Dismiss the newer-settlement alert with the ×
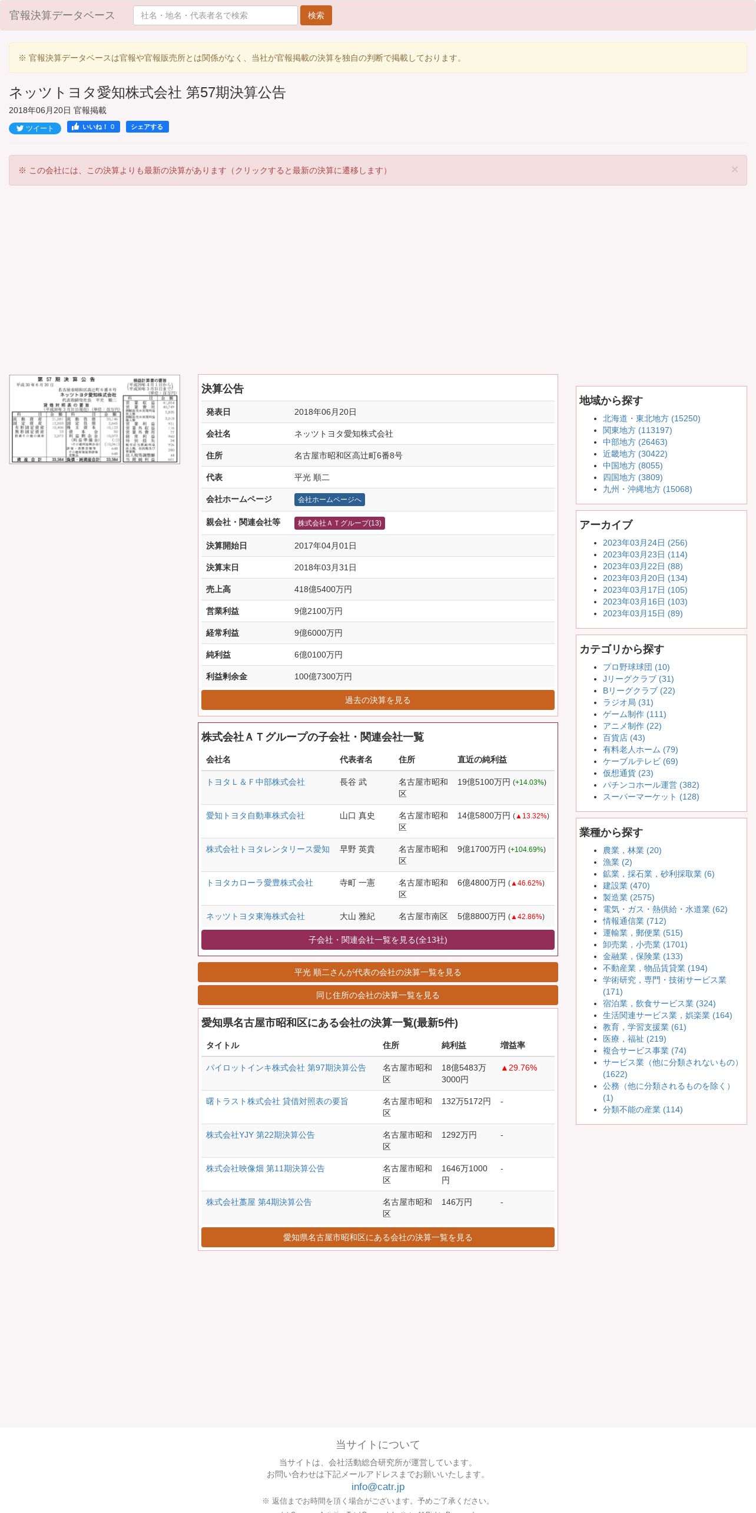The width and height of the screenshot is (756, 1513). tap(734, 170)
